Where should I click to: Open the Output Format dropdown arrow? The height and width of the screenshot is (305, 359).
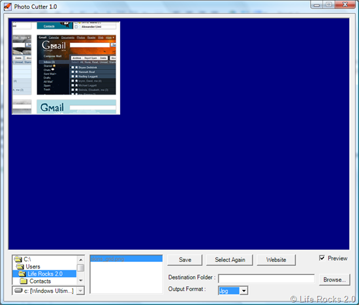pos(244,291)
